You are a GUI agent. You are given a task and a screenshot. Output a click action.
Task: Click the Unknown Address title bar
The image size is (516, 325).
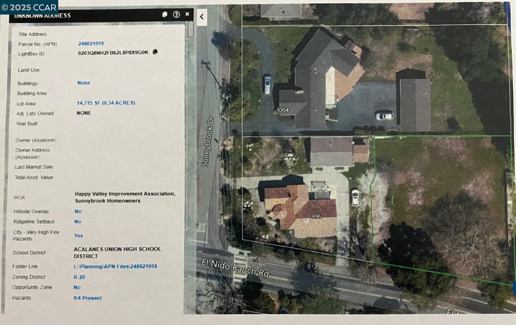[x=42, y=15]
